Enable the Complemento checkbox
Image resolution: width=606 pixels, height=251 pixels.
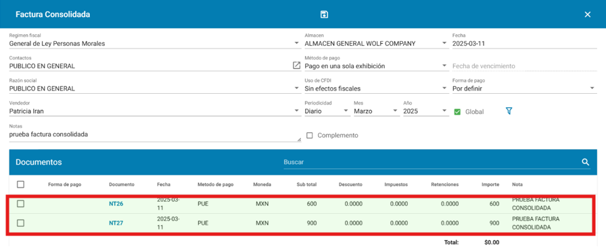[x=309, y=136]
